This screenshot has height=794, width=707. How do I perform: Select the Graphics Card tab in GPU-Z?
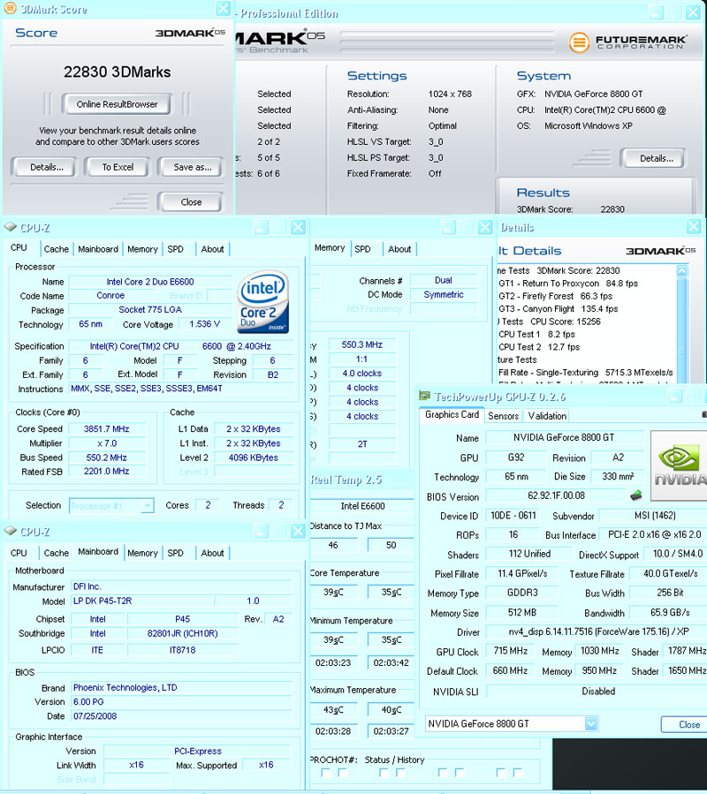click(x=452, y=415)
